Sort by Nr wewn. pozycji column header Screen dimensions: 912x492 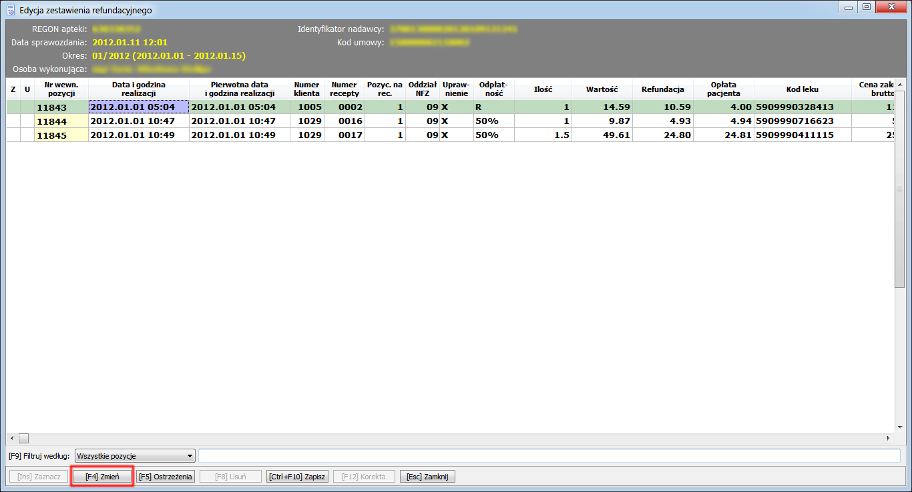pos(61,89)
